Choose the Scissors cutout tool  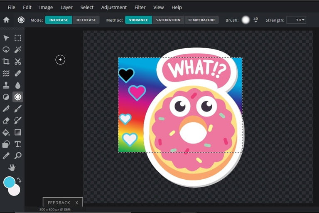tap(18, 62)
